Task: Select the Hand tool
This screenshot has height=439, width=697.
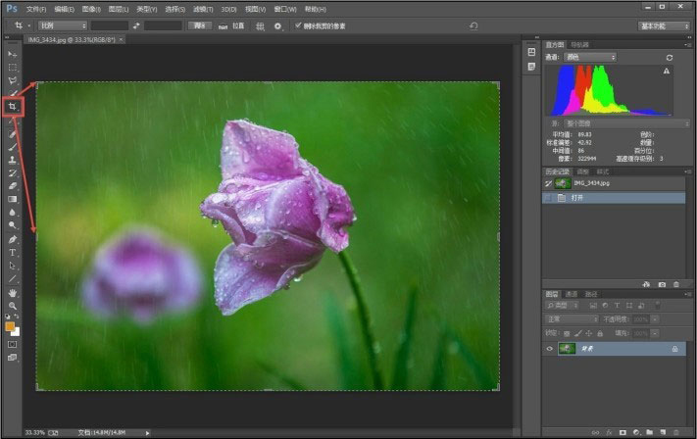Action: [13, 292]
